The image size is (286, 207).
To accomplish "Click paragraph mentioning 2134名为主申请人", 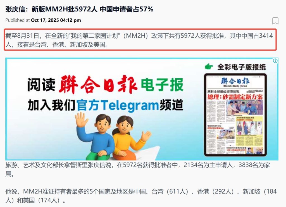I will (138, 170).
